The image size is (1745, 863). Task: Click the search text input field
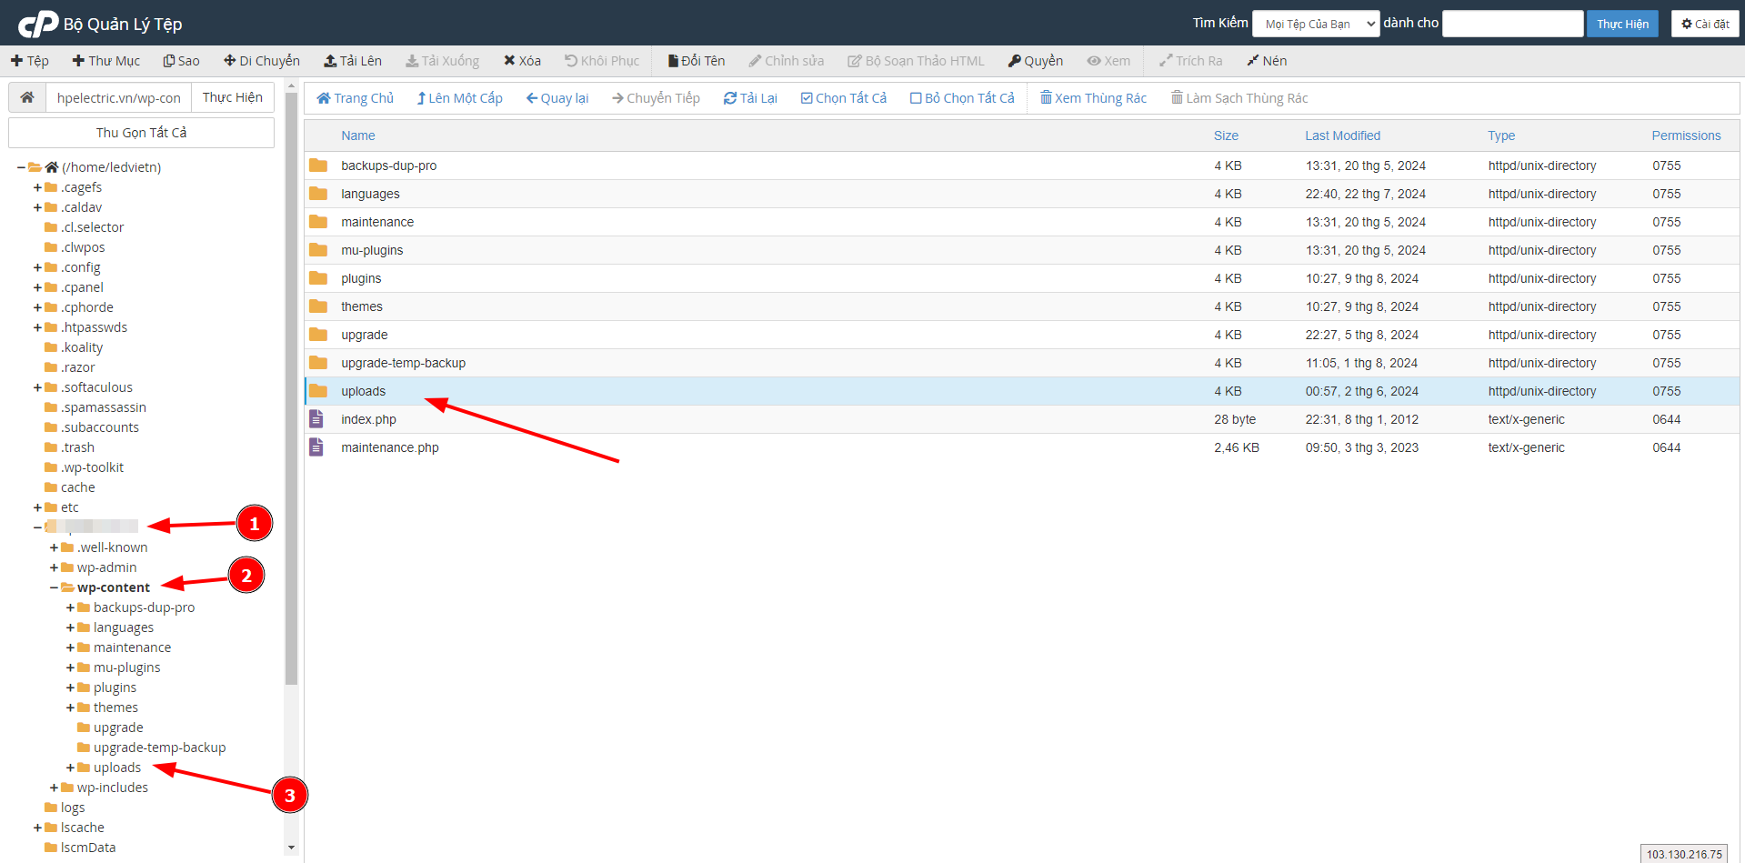click(1513, 24)
